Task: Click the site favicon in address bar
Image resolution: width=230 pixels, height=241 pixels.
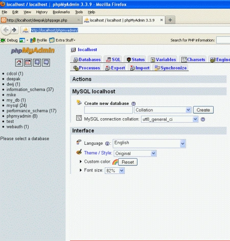Action: pyautogui.click(x=26, y=30)
